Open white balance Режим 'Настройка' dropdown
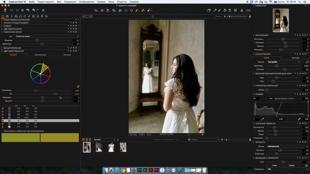Viewport: 310px width, 174px height. coord(283,62)
